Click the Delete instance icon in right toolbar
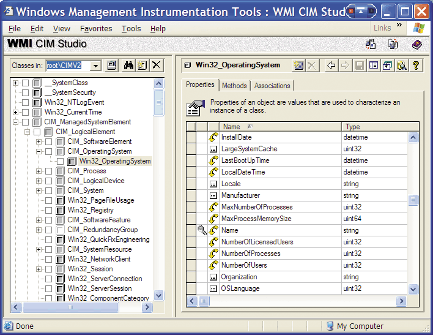 tap(312, 66)
